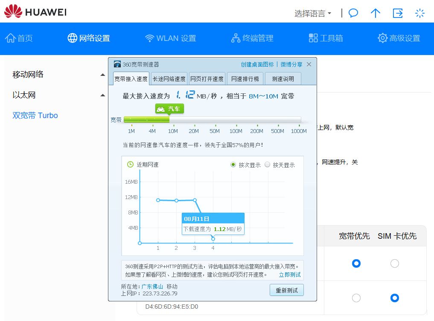Select the 按次显示 radio button
The height and width of the screenshot is (321, 434).
tap(233, 165)
